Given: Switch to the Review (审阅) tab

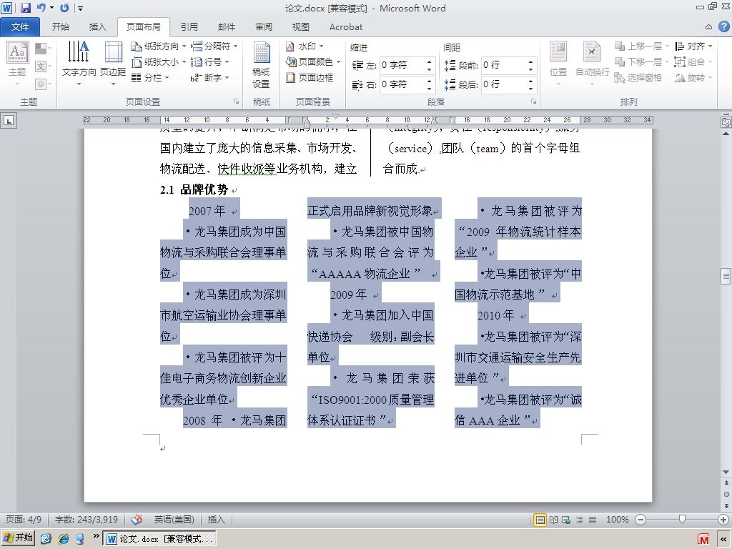Looking at the screenshot, I should click(x=264, y=27).
